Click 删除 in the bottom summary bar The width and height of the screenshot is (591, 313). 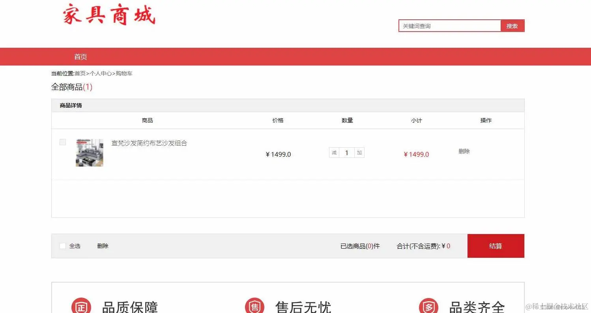[x=103, y=246]
